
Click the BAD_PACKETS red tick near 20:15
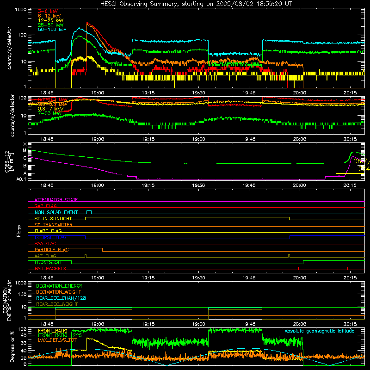(348, 268)
